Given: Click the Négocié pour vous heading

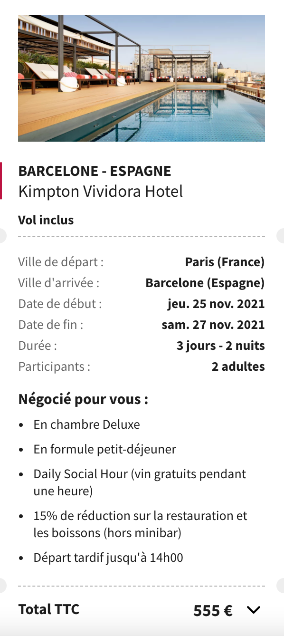Looking at the screenshot, I should pyautogui.click(x=83, y=399).
